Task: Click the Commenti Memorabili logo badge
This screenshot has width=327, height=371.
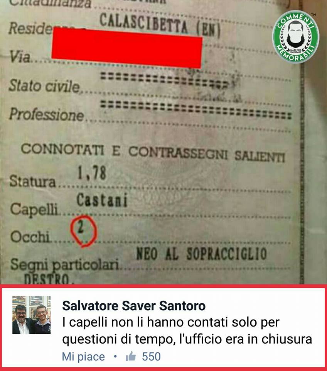Action: click(x=296, y=37)
